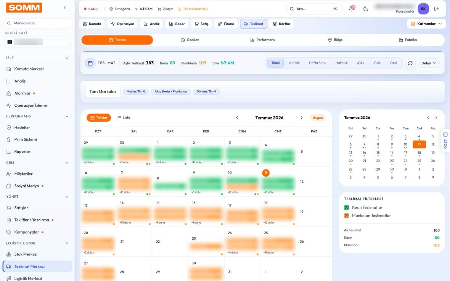Select the Haftalık period filter
This screenshot has height=281, width=450.
coord(342,63)
